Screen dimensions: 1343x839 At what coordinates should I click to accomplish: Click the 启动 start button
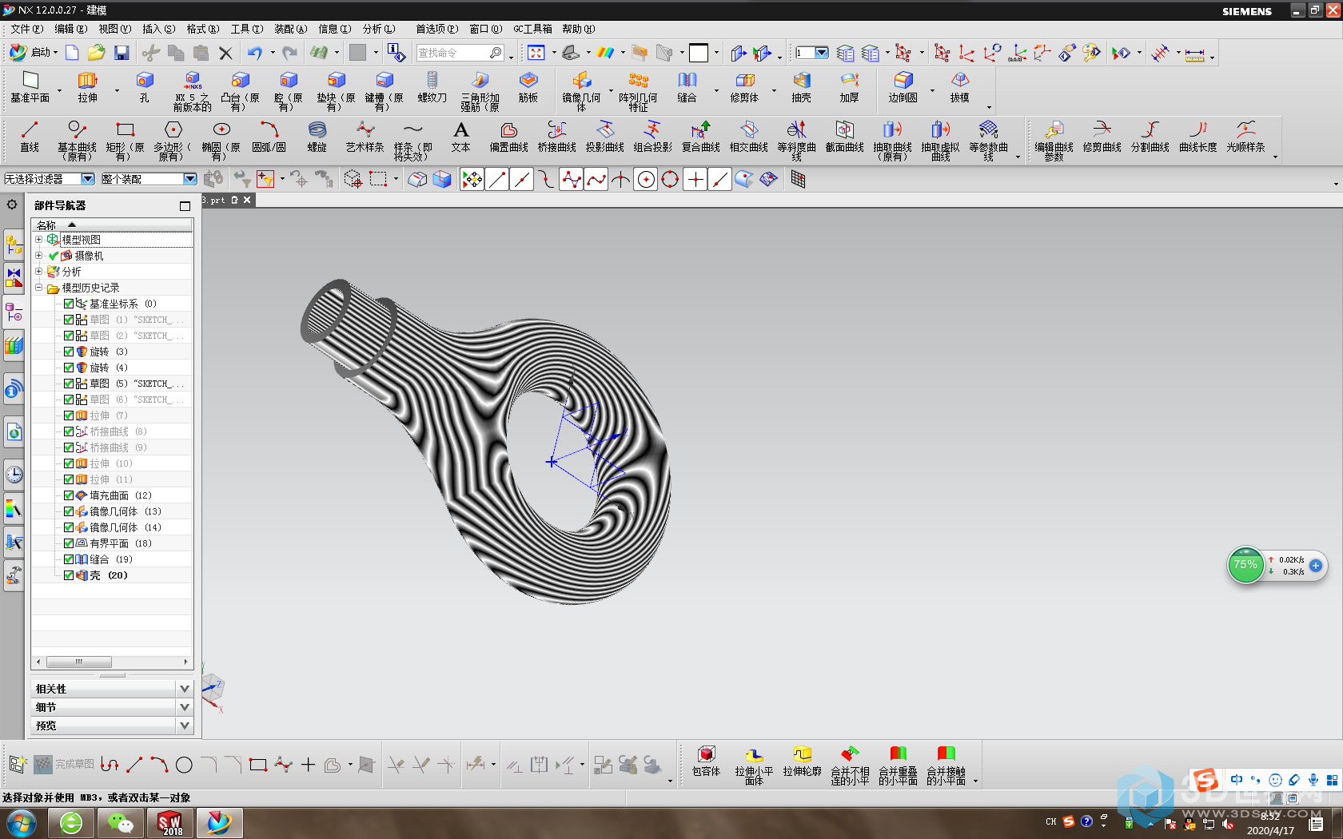tap(34, 53)
